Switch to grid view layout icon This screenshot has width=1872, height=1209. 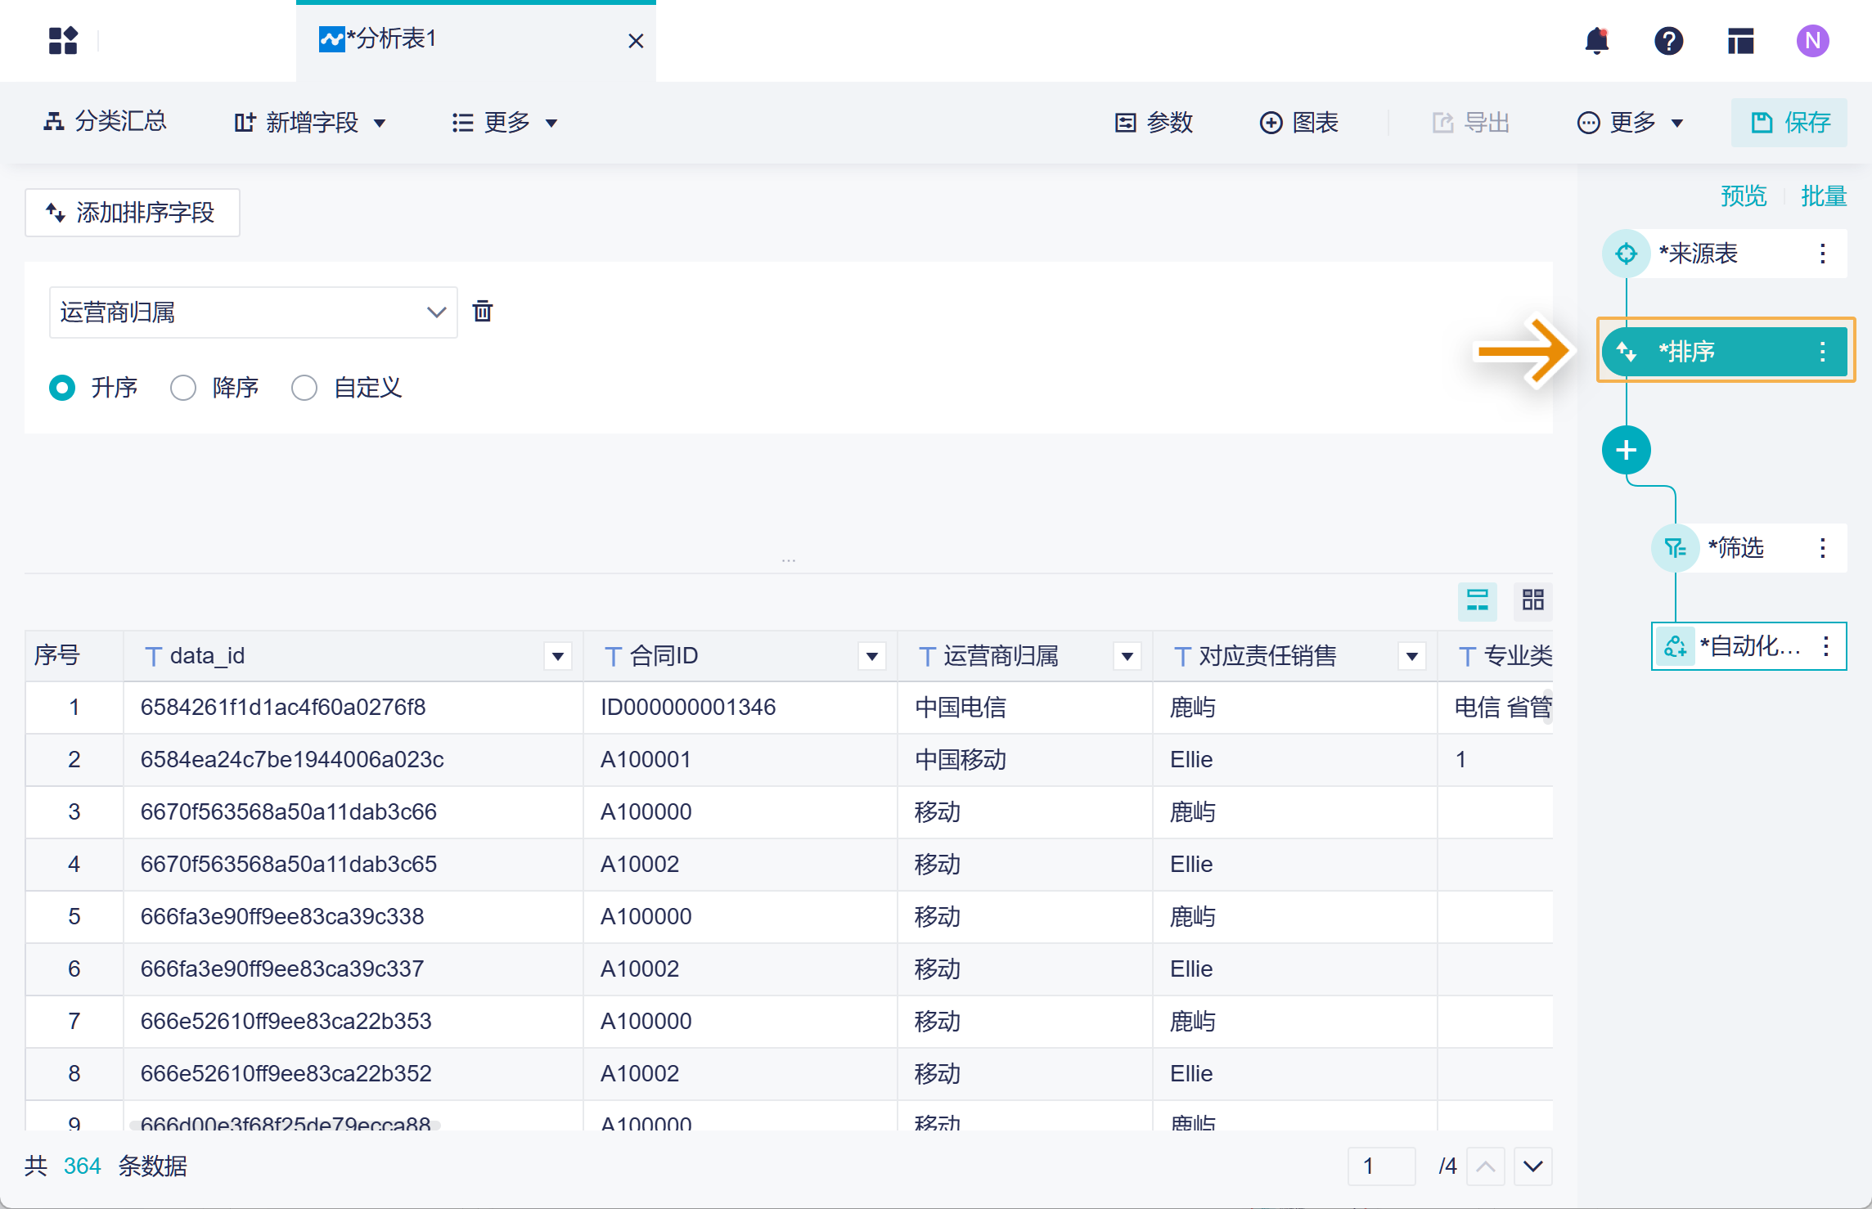1532,600
